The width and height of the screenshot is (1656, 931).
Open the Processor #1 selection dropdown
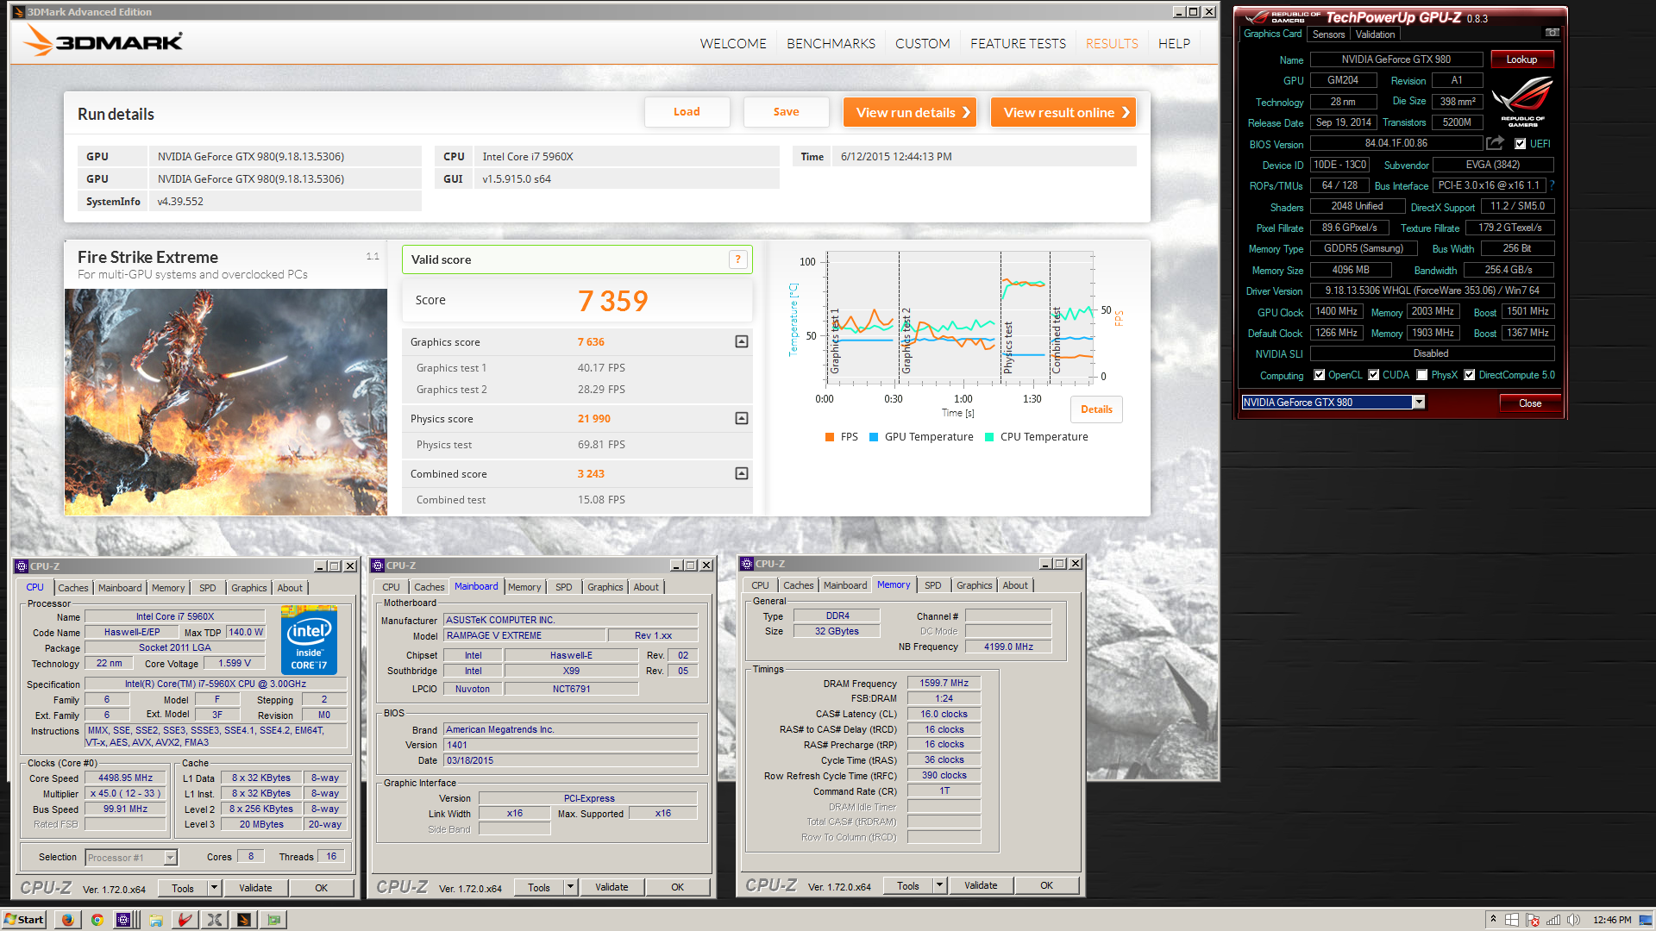[170, 858]
